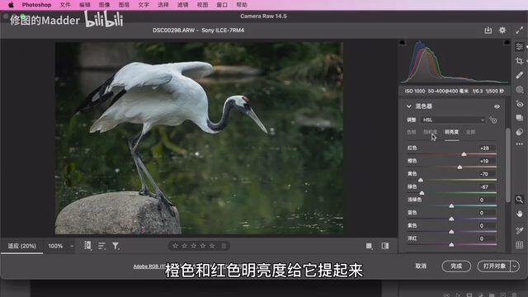Switch to the Saturation tab
Image resolution: width=528 pixels, height=297 pixels.
tap(430, 132)
